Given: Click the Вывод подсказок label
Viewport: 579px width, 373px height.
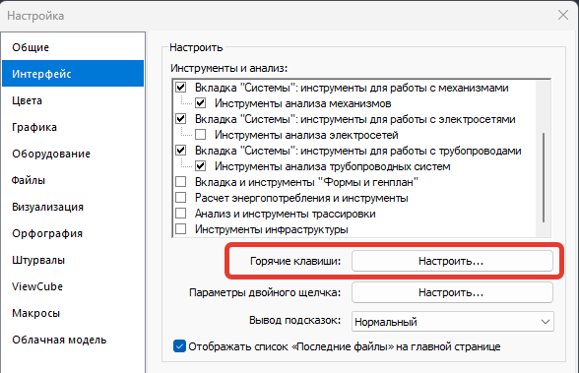Looking at the screenshot, I should [x=294, y=320].
